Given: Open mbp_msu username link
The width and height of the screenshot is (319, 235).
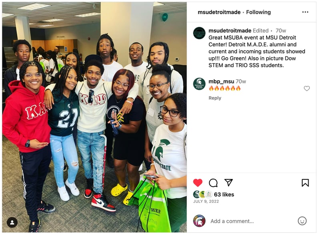Looking at the screenshot, I should click(x=221, y=82).
